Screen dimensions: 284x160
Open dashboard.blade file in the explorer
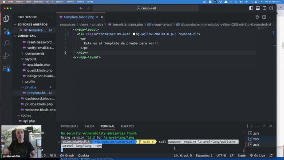(x=39, y=99)
